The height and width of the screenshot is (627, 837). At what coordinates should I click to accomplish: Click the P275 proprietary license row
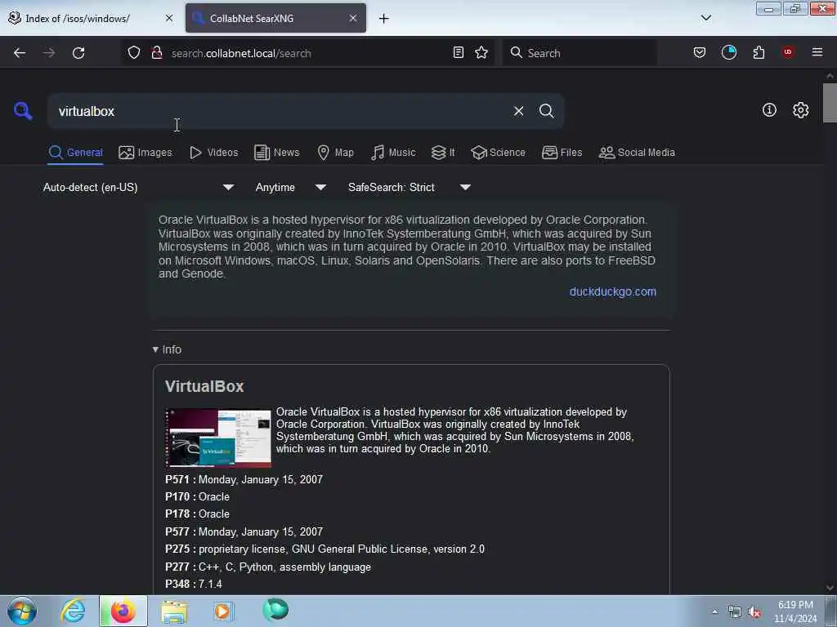point(325,549)
